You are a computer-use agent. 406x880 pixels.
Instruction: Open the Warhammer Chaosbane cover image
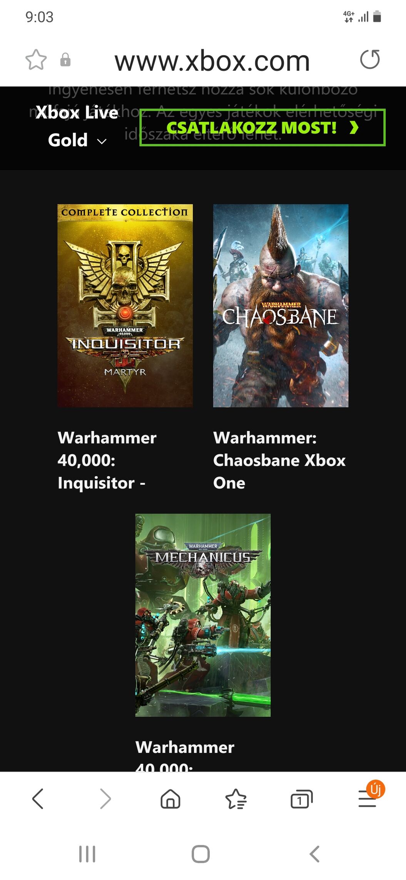click(281, 306)
